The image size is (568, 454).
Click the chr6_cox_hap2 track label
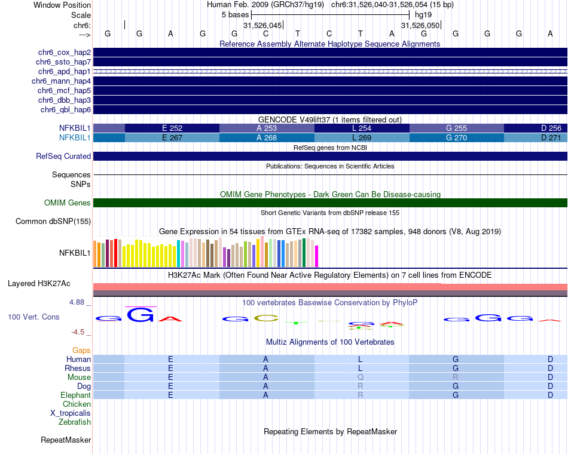click(x=64, y=53)
